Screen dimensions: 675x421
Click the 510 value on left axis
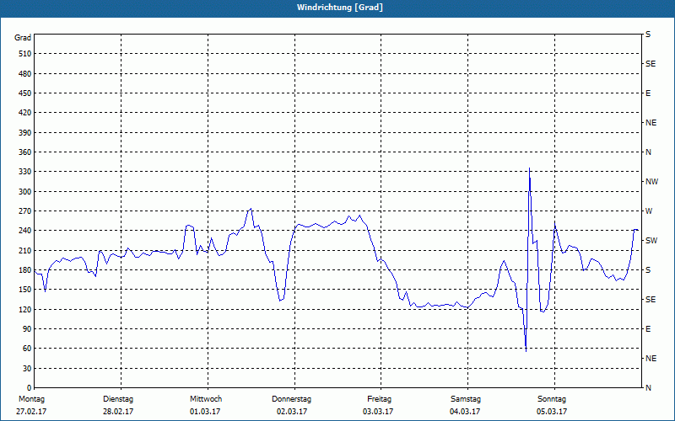[x=25, y=54]
